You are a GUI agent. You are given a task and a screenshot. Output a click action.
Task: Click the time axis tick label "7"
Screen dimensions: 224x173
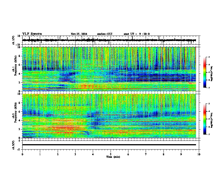pyautogui.click(x=146, y=154)
